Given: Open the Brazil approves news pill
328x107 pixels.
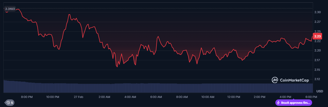Looking at the screenshot, I should pos(294,103).
